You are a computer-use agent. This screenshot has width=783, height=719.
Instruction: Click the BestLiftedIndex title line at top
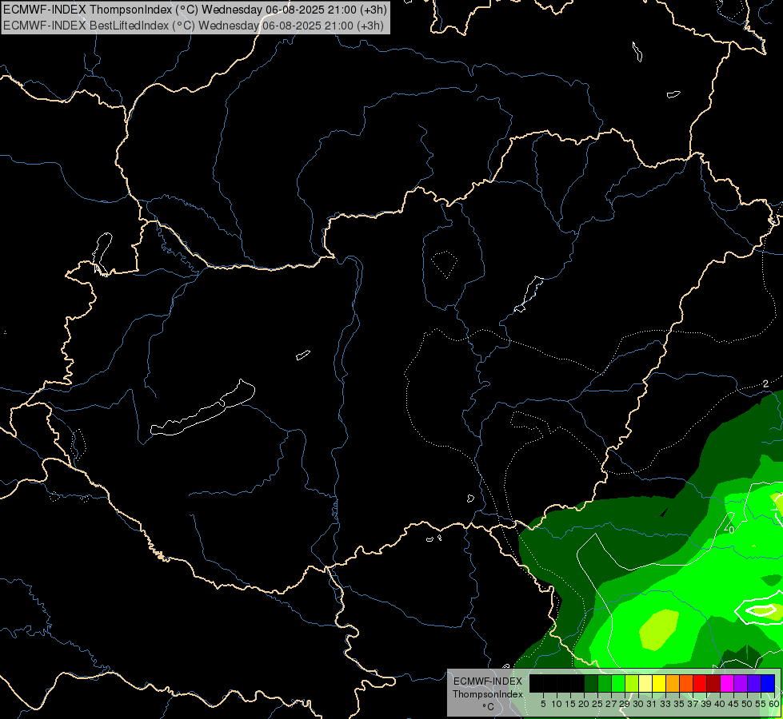point(194,26)
